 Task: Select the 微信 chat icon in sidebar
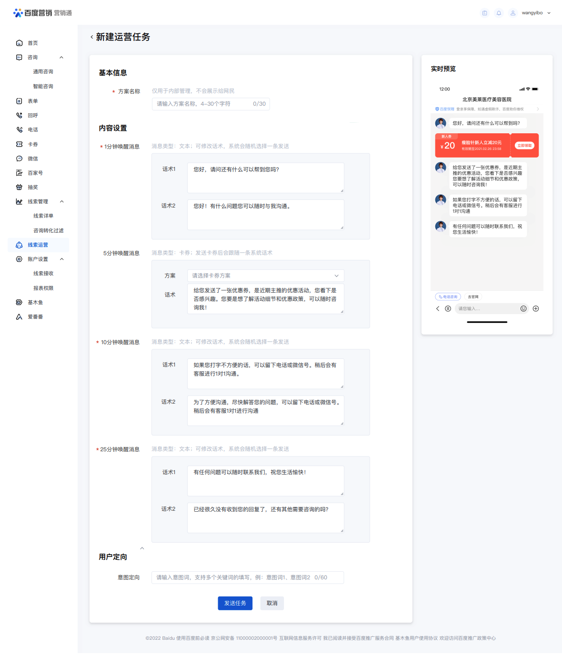tap(19, 159)
